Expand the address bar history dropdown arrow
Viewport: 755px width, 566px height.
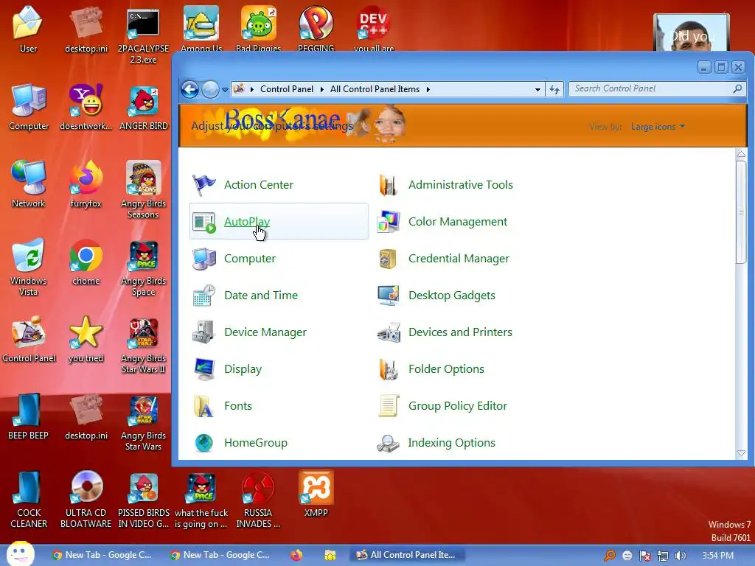pos(537,89)
